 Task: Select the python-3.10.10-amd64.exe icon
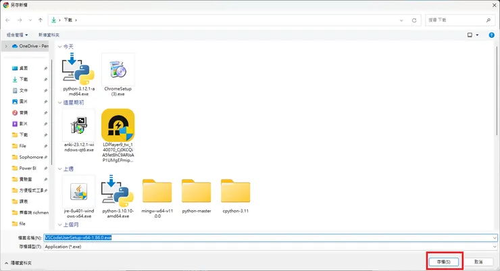(x=118, y=191)
